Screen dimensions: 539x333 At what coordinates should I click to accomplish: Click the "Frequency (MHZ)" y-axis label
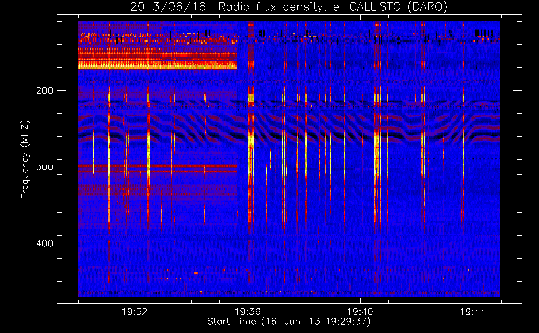click(x=25, y=160)
